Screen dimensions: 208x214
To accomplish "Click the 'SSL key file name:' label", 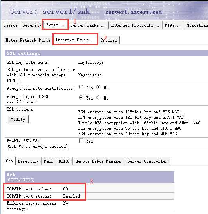I will (x=28, y=62).
